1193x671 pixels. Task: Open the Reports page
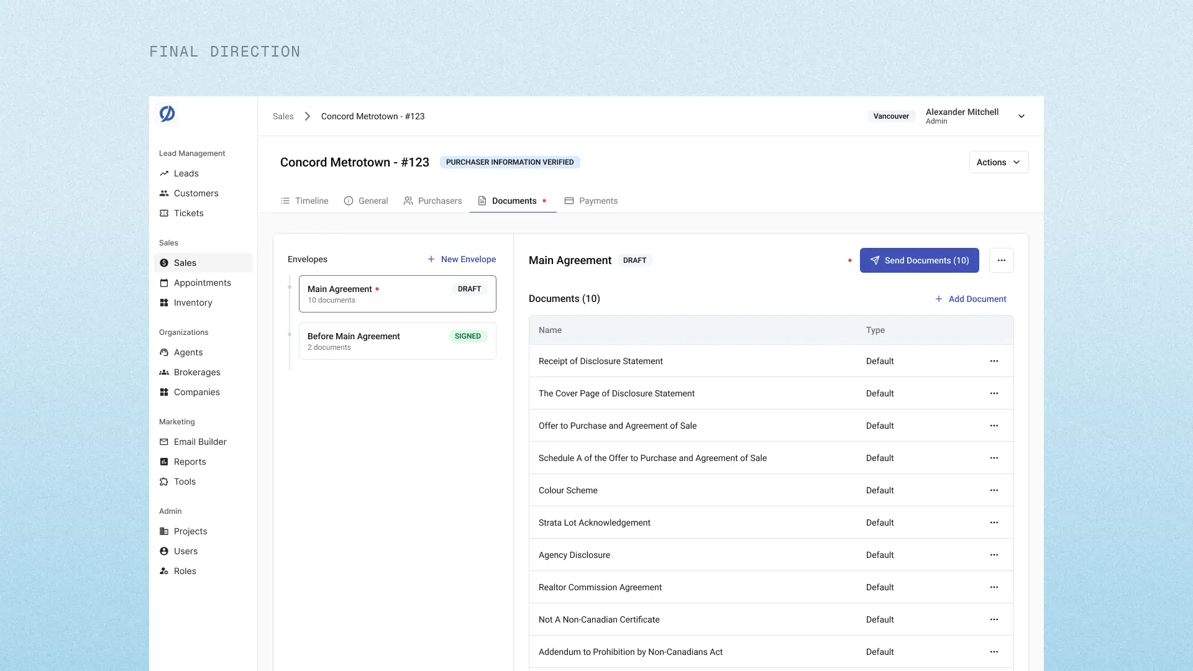190,462
